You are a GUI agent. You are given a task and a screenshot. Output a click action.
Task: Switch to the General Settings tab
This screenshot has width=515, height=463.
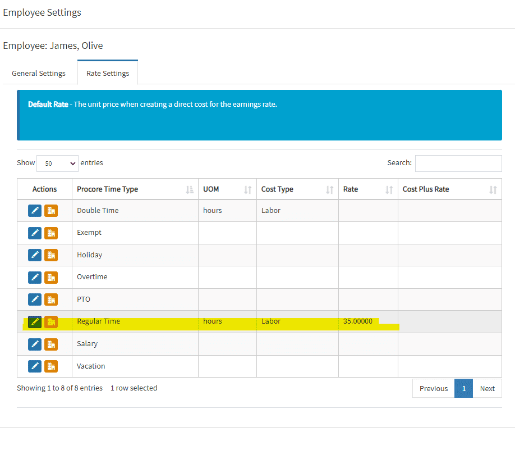pos(39,74)
